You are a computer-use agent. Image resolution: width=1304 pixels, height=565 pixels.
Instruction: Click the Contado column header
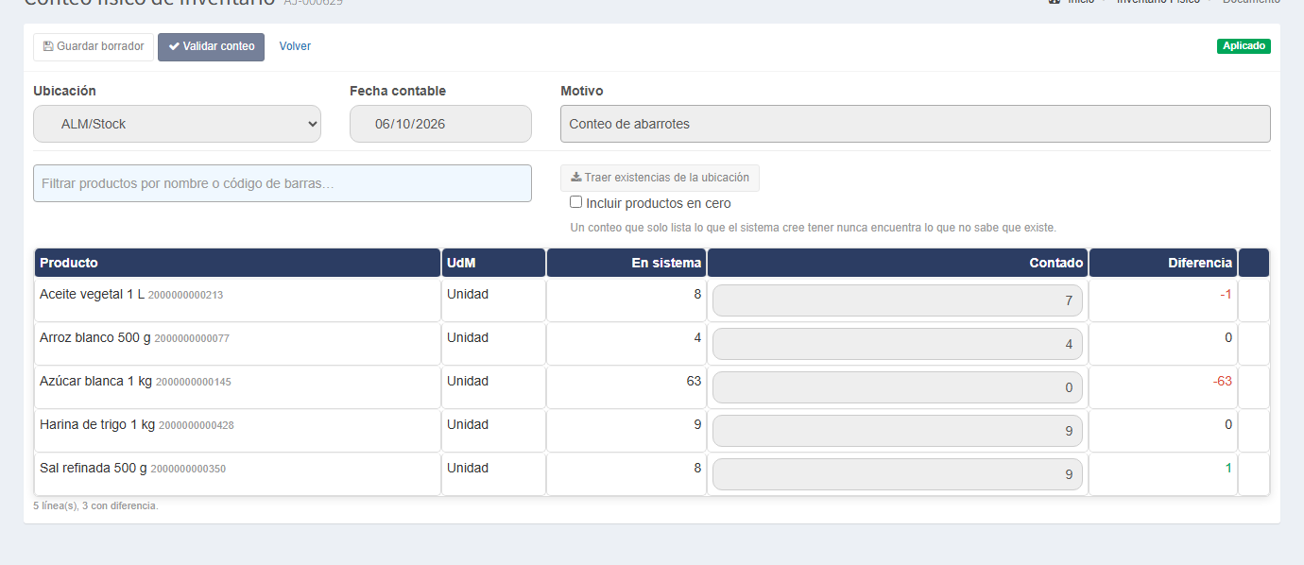(897, 263)
